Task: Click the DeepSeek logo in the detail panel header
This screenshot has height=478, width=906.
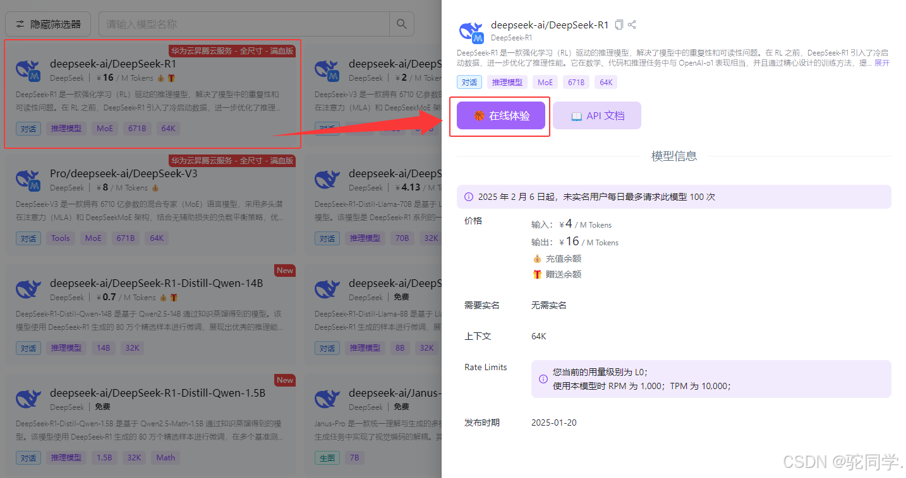Action: pos(471,31)
